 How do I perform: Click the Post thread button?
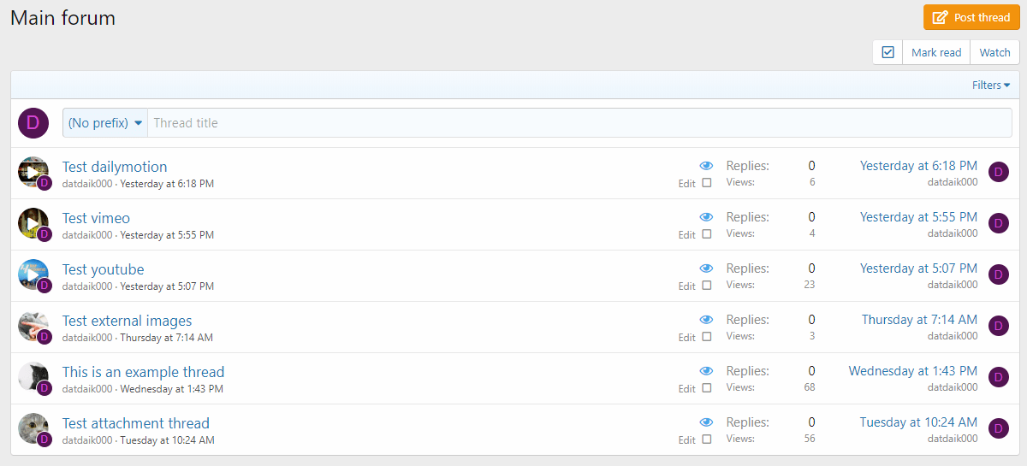click(x=971, y=17)
